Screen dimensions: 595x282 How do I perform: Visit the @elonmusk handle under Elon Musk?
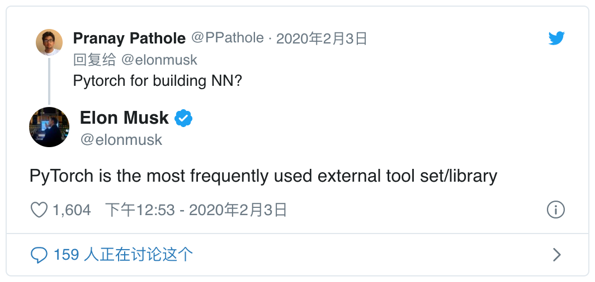point(121,139)
